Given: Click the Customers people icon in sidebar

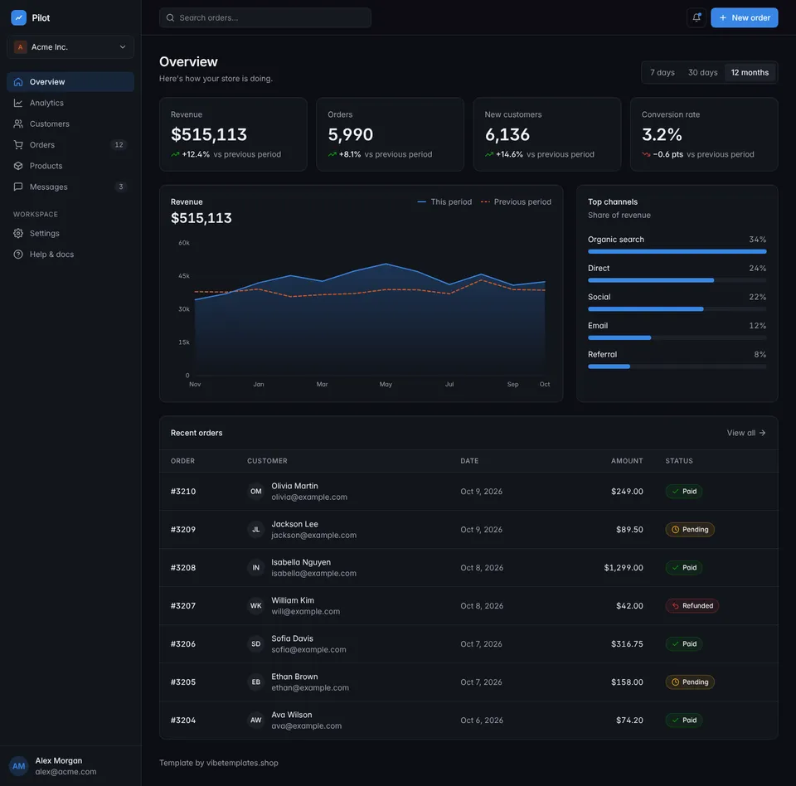Looking at the screenshot, I should click(18, 124).
